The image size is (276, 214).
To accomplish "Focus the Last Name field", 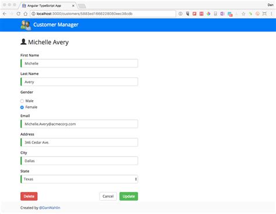I will [x=79, y=82].
